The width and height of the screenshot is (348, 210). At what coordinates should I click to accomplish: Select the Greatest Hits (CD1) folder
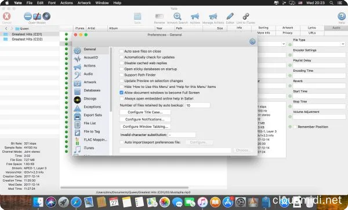pos(30,34)
